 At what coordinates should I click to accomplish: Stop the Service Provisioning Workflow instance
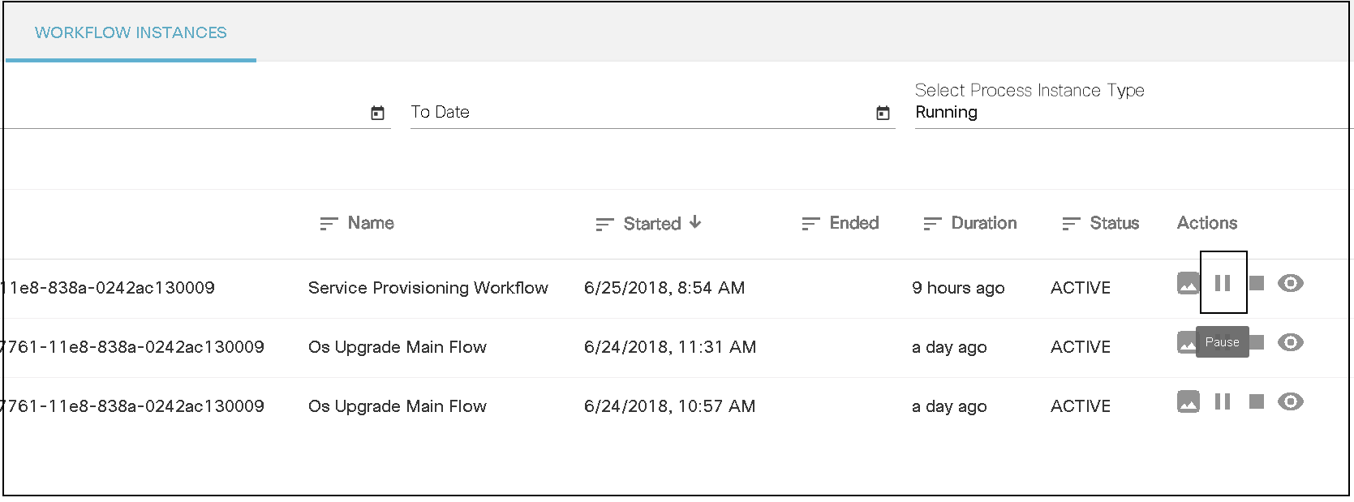click(1257, 283)
